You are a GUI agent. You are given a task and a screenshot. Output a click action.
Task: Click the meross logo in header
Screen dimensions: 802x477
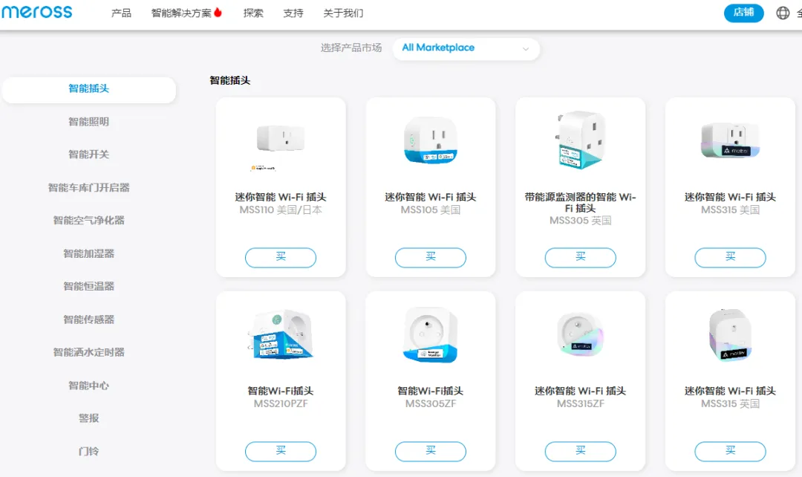coord(37,12)
